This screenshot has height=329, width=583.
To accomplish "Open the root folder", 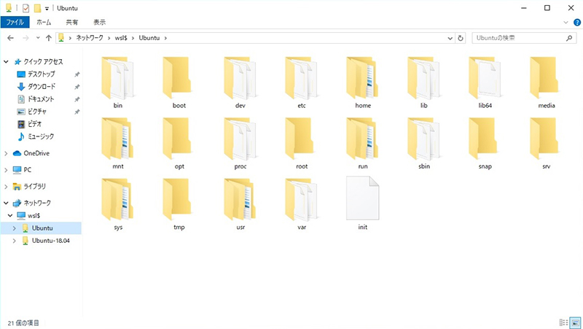I will pyautogui.click(x=302, y=143).
